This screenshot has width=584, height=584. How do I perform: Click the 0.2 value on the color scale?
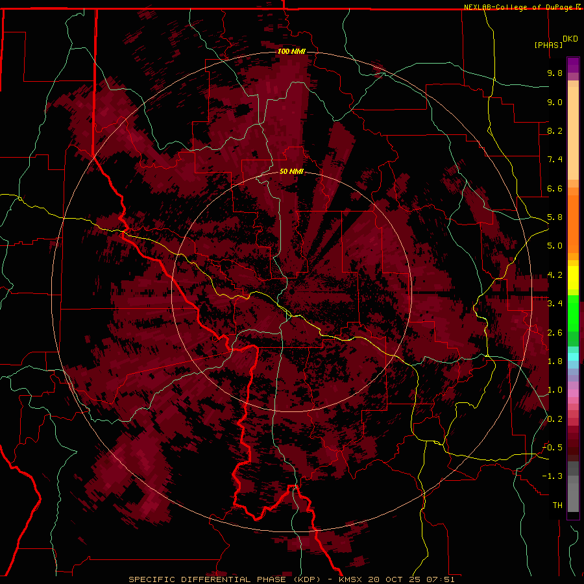[x=555, y=419]
